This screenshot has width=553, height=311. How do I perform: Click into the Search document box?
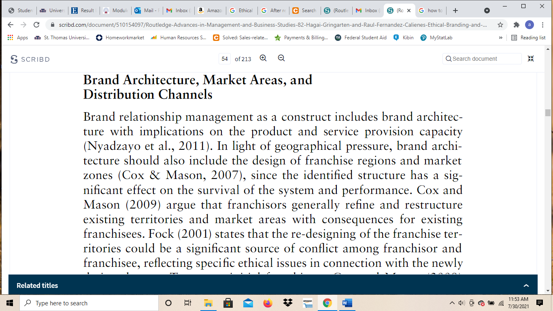(482, 59)
